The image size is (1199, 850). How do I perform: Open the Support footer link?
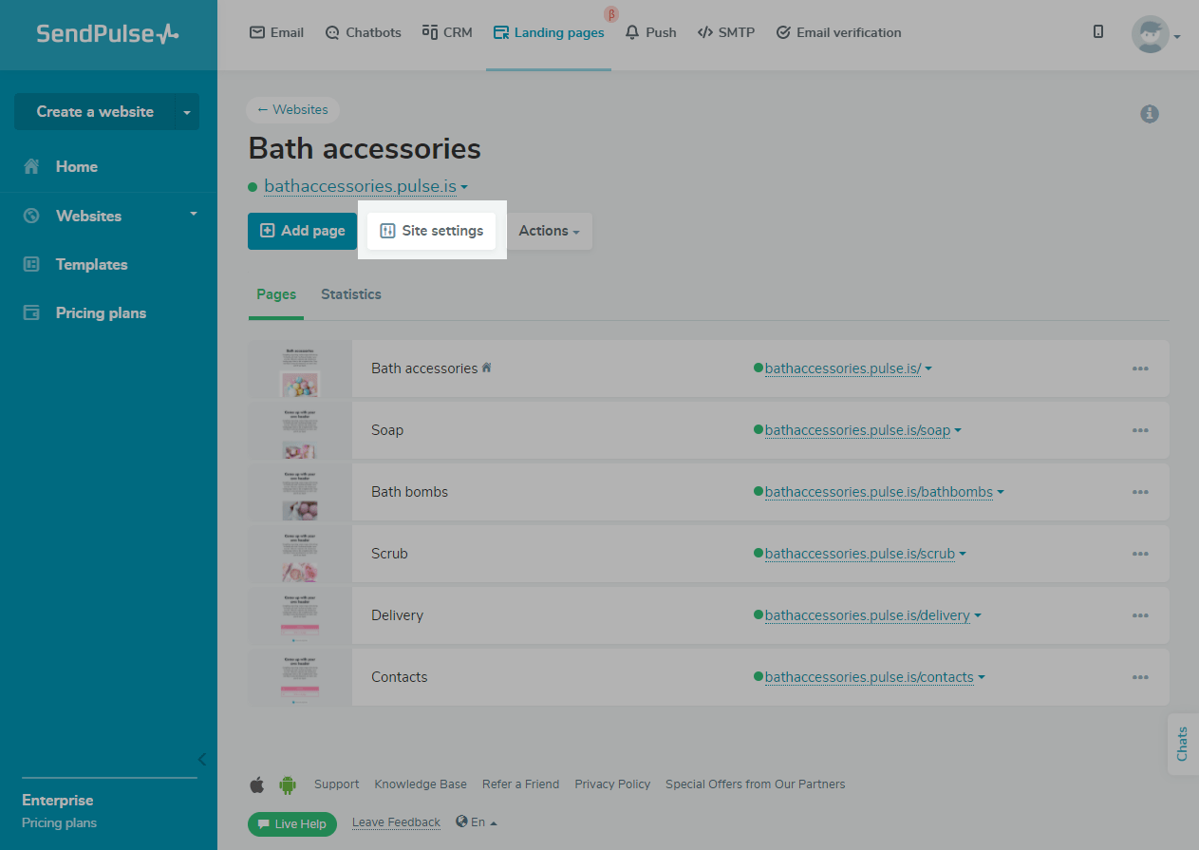pos(336,784)
